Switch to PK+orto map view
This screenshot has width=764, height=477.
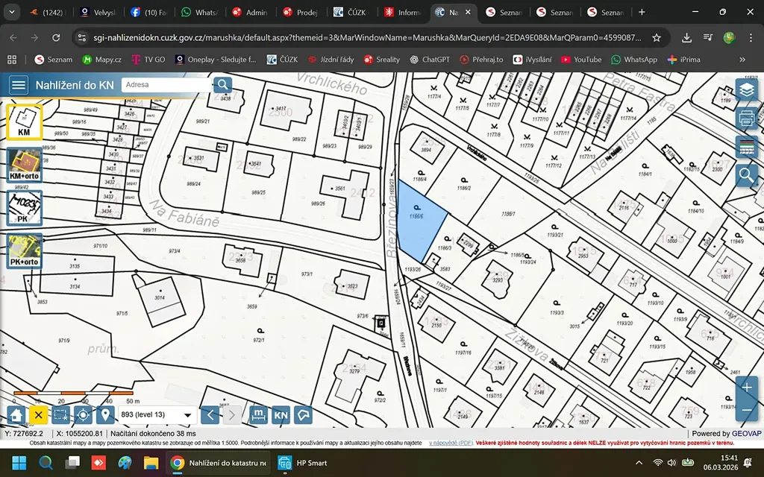[x=24, y=251]
